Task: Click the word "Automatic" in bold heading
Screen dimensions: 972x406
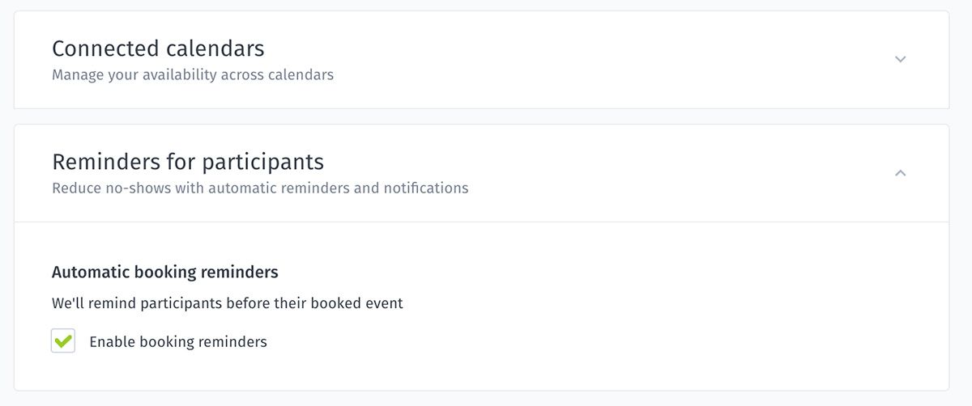Action: point(87,272)
